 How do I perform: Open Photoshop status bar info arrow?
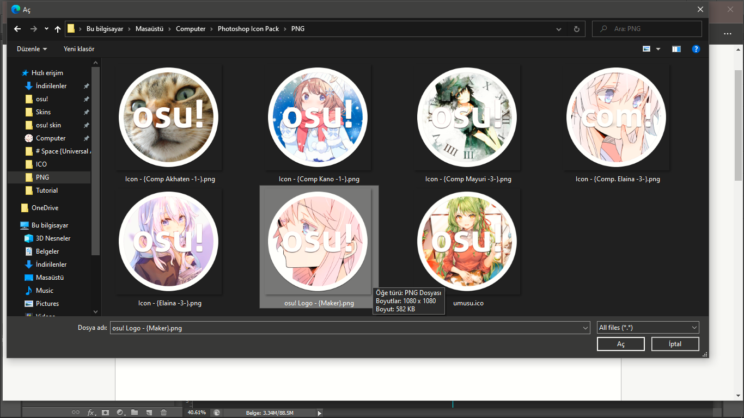[x=320, y=413]
